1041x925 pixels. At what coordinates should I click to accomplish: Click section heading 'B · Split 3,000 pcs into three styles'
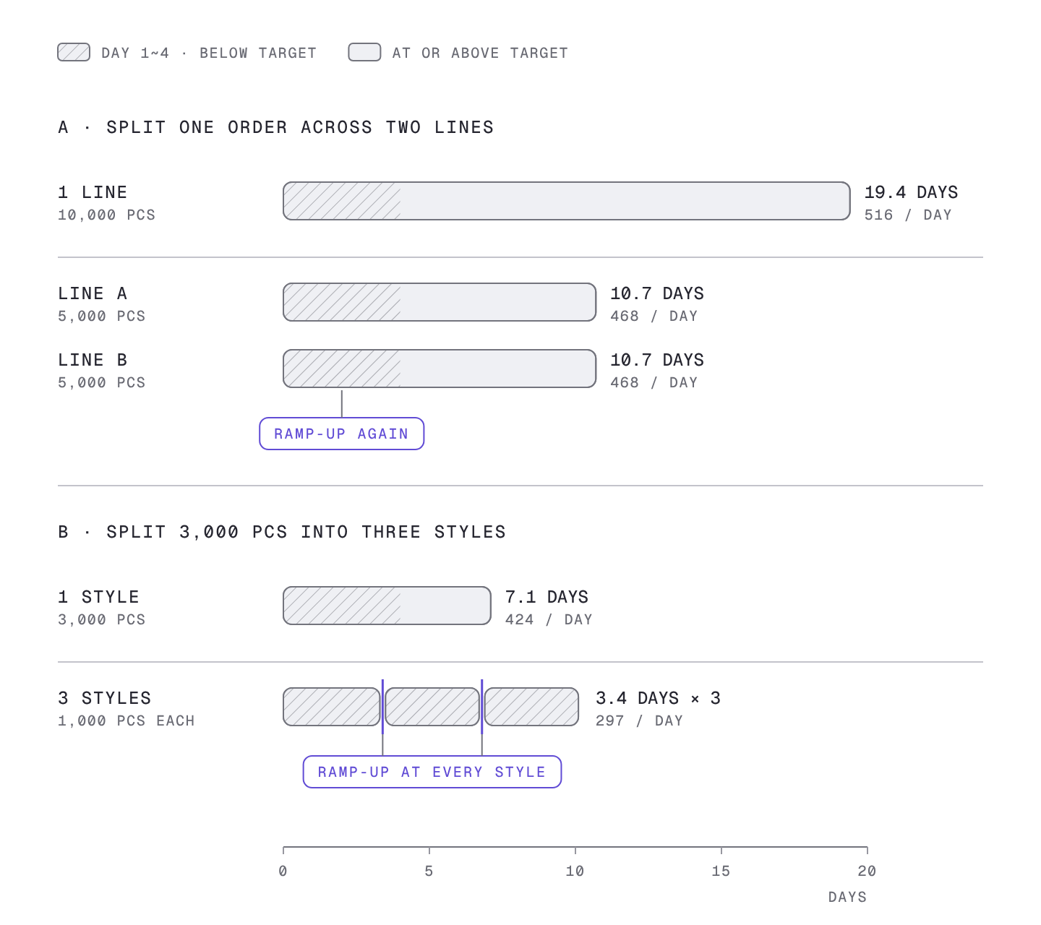pyautogui.click(x=282, y=532)
